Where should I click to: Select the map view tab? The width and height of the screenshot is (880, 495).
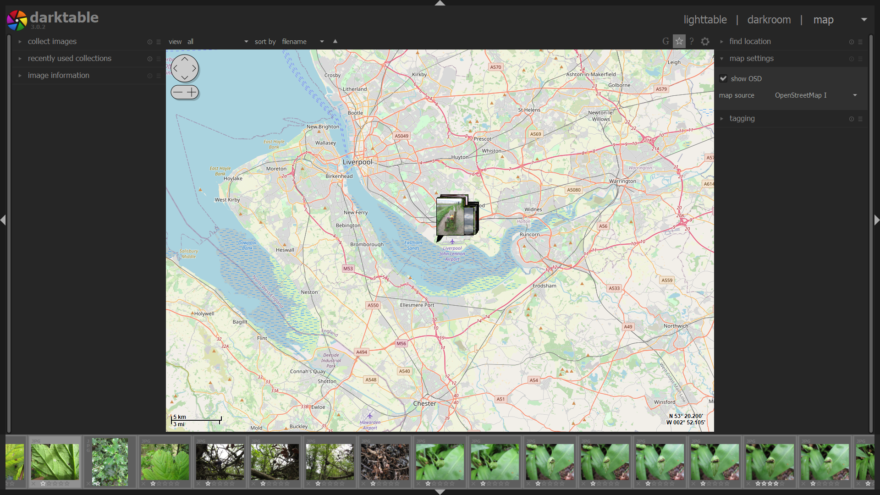point(823,20)
